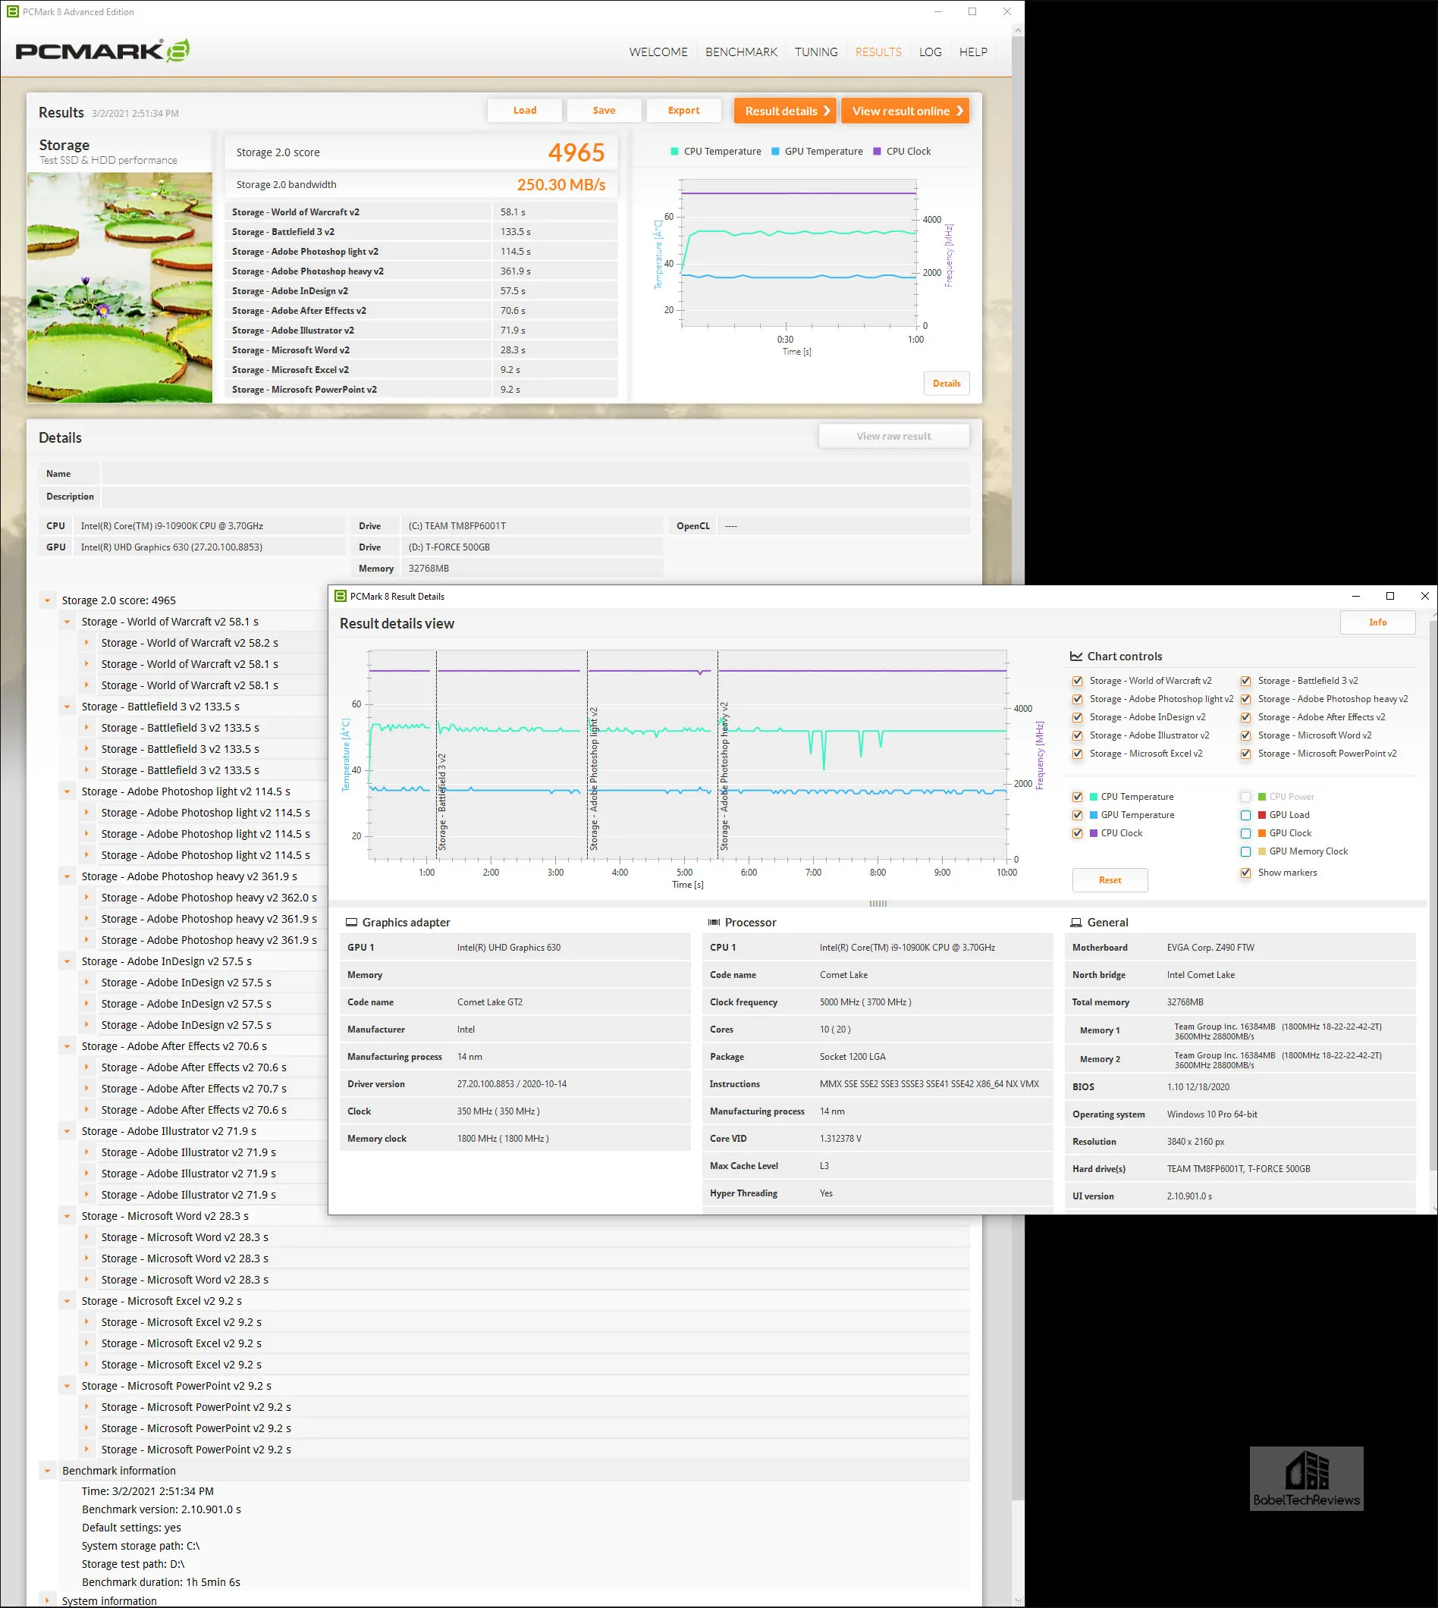The image size is (1438, 1608).
Task: Collapse Storage - Adobe Photoshop light v2 114.5 s group
Action: click(68, 791)
